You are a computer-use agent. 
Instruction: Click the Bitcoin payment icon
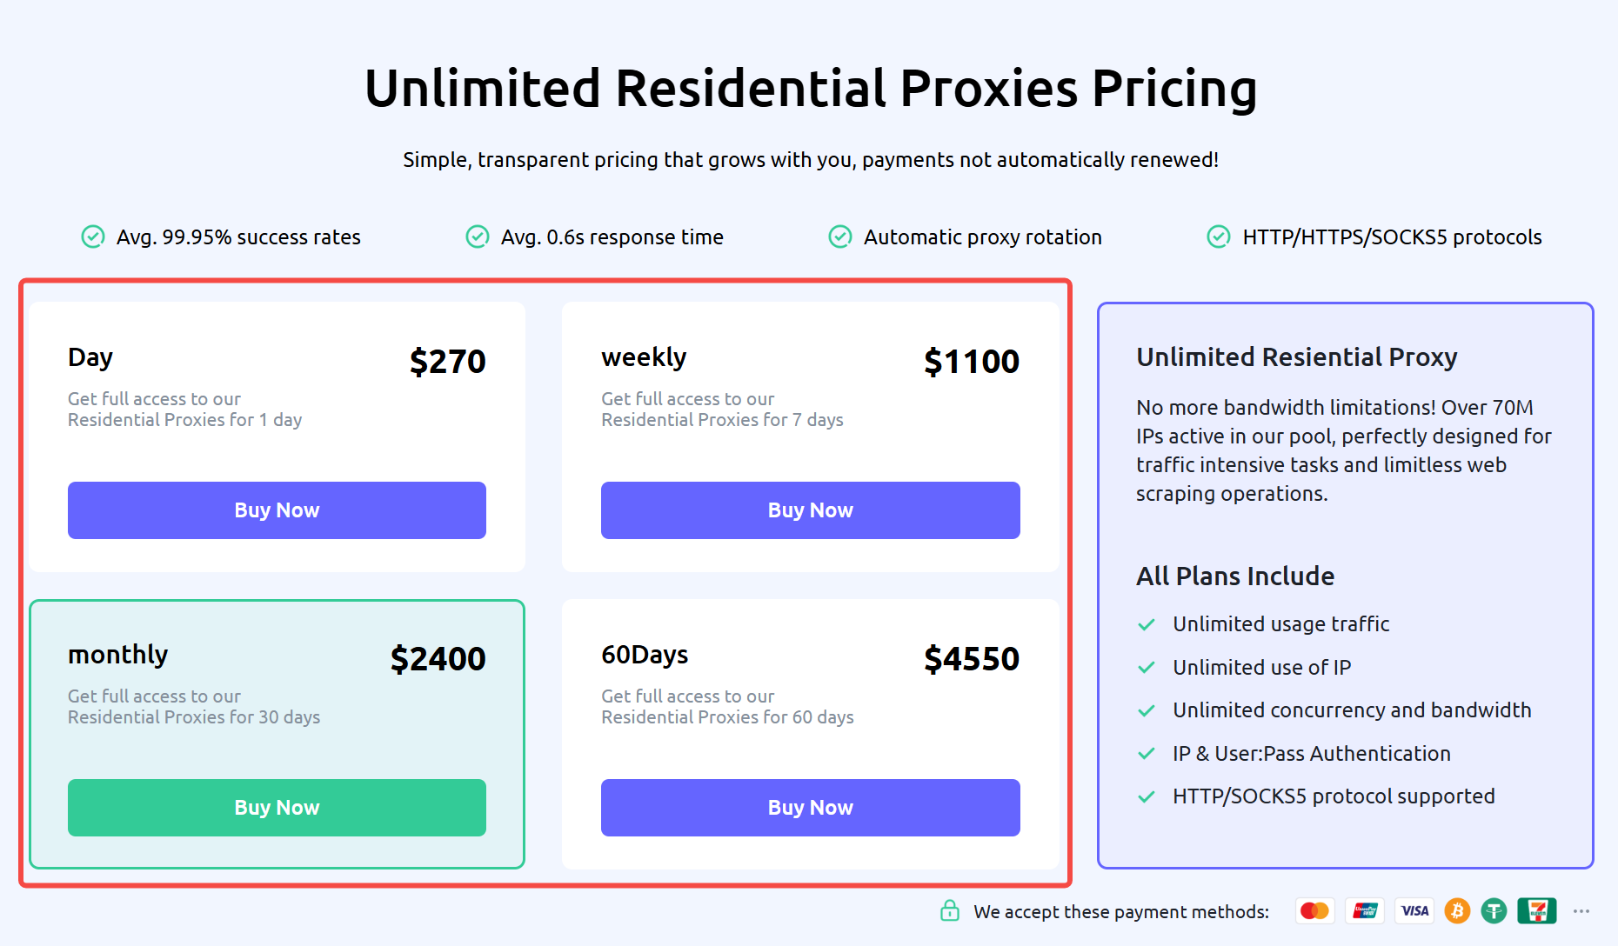(1457, 910)
